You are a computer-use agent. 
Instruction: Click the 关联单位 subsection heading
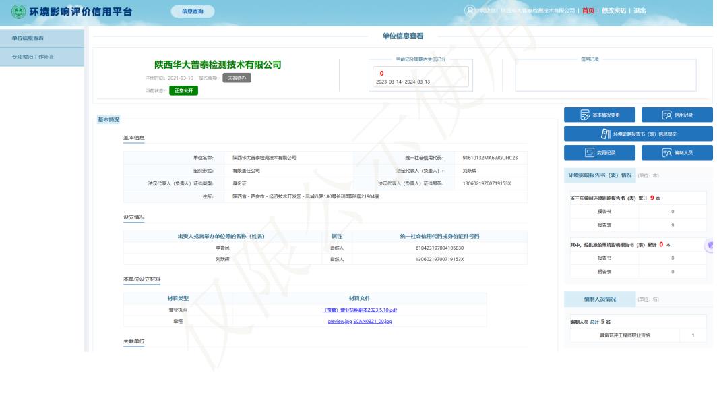133,341
